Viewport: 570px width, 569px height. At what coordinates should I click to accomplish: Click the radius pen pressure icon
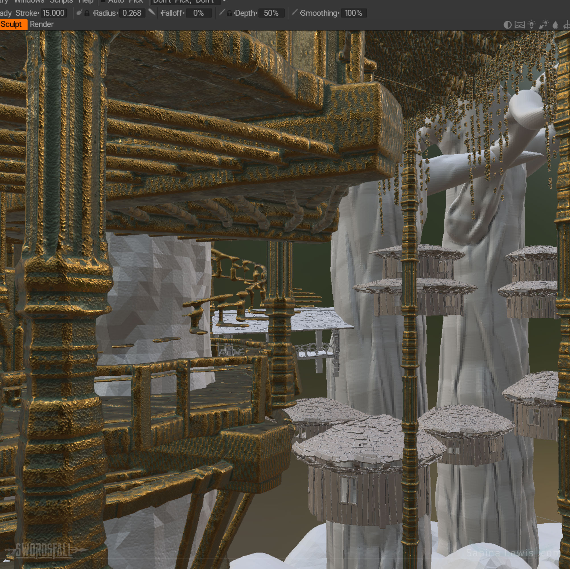(x=79, y=13)
